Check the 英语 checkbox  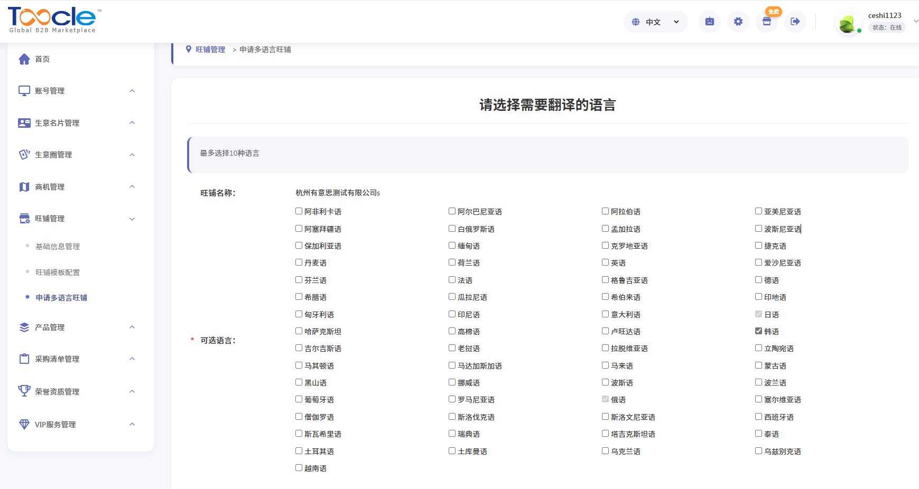point(605,262)
